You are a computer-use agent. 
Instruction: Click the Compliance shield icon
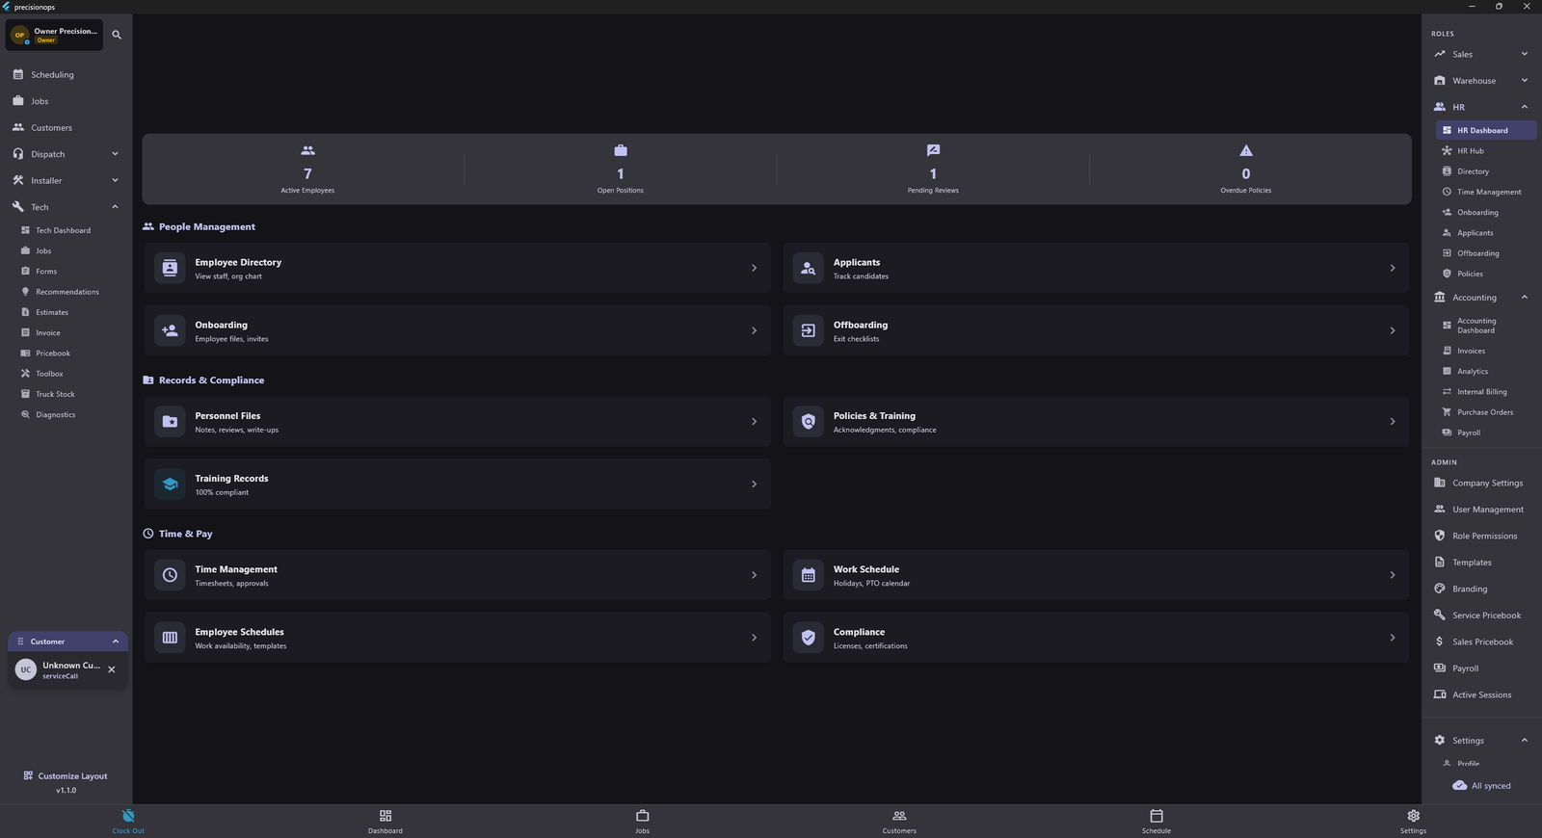coord(809,638)
